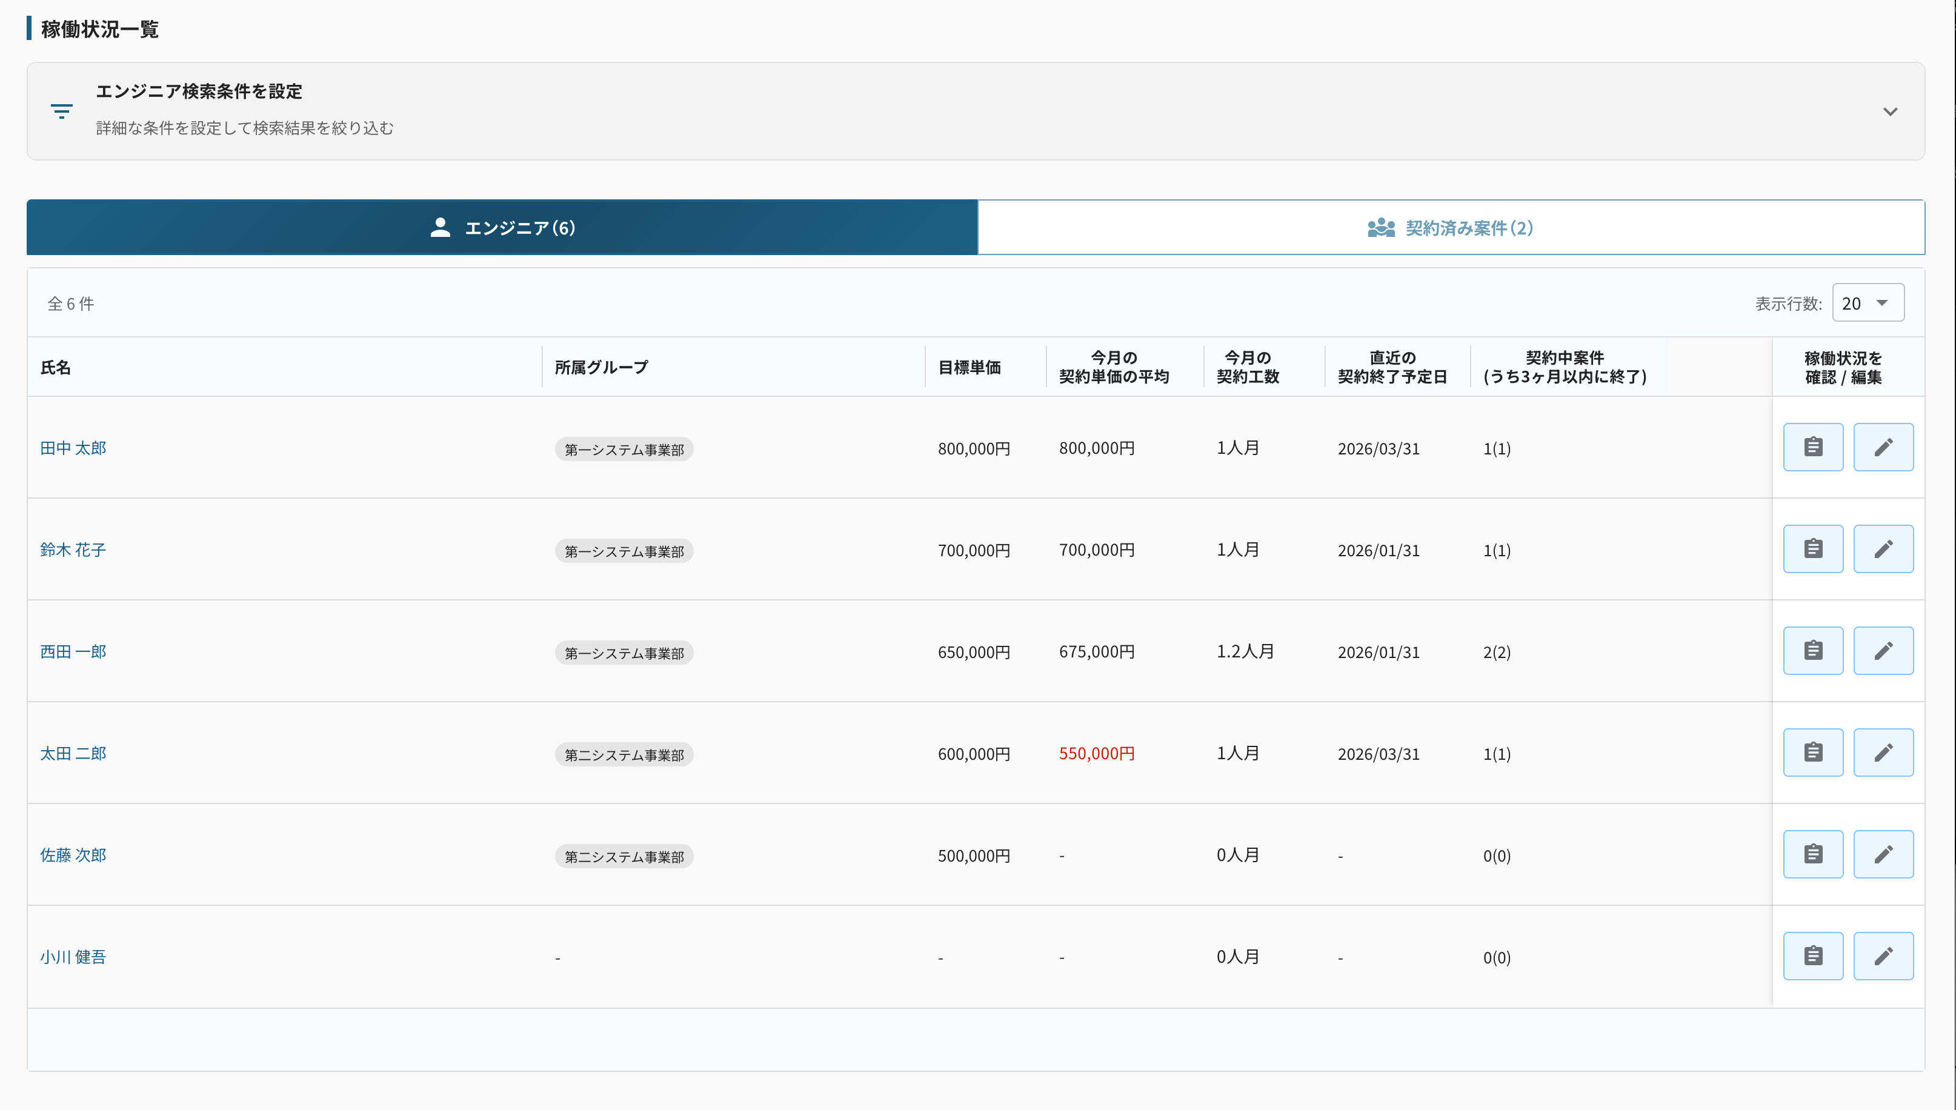Click pencil edit icon for 西田 一郎
Viewport: 1956px width, 1110px height.
1883,651
